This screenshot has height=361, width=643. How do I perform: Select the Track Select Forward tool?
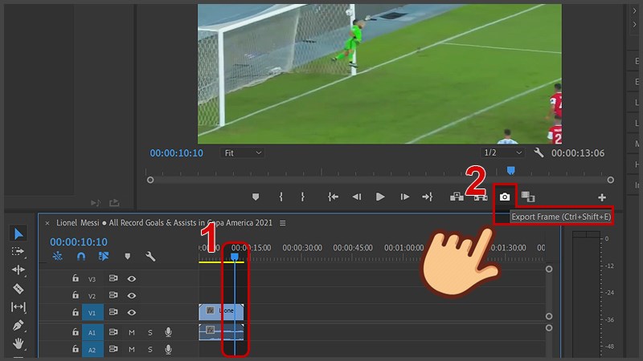click(x=18, y=251)
